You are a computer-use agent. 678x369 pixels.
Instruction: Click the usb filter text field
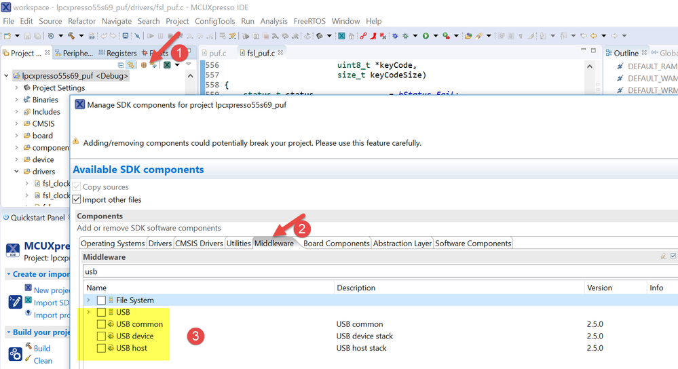point(381,271)
